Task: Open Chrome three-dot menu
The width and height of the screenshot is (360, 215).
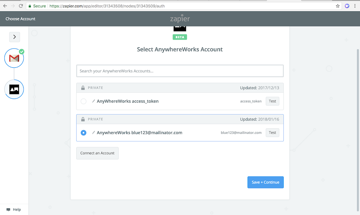Action: (x=355, y=6)
